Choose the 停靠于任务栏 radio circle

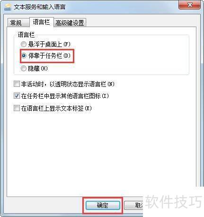click(x=24, y=56)
